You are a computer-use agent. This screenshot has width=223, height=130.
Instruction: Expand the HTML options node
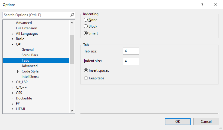12,109
